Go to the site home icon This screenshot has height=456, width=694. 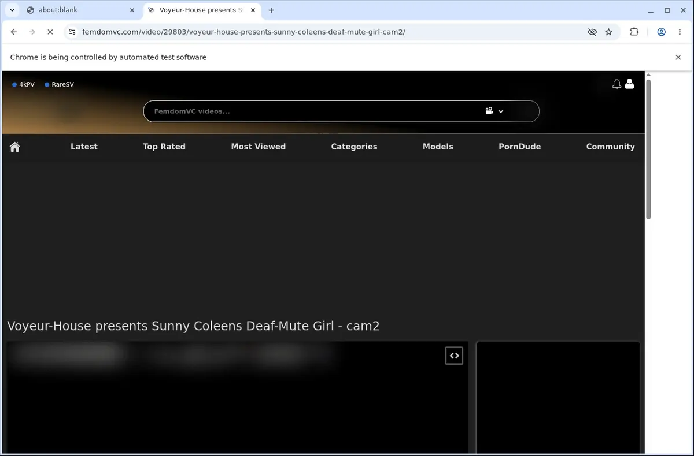click(15, 147)
